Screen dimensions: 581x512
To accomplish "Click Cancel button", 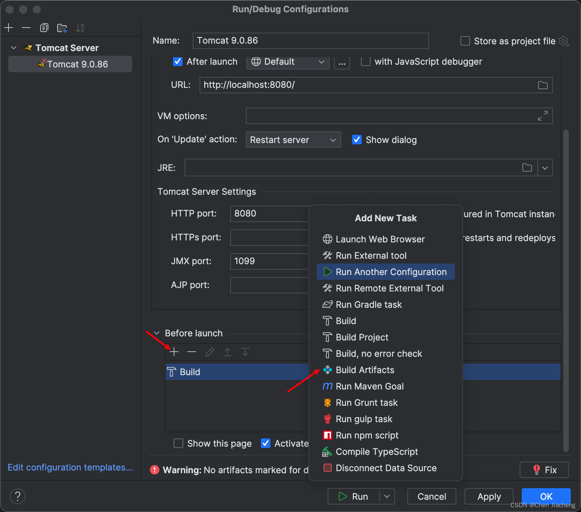I will (x=432, y=496).
